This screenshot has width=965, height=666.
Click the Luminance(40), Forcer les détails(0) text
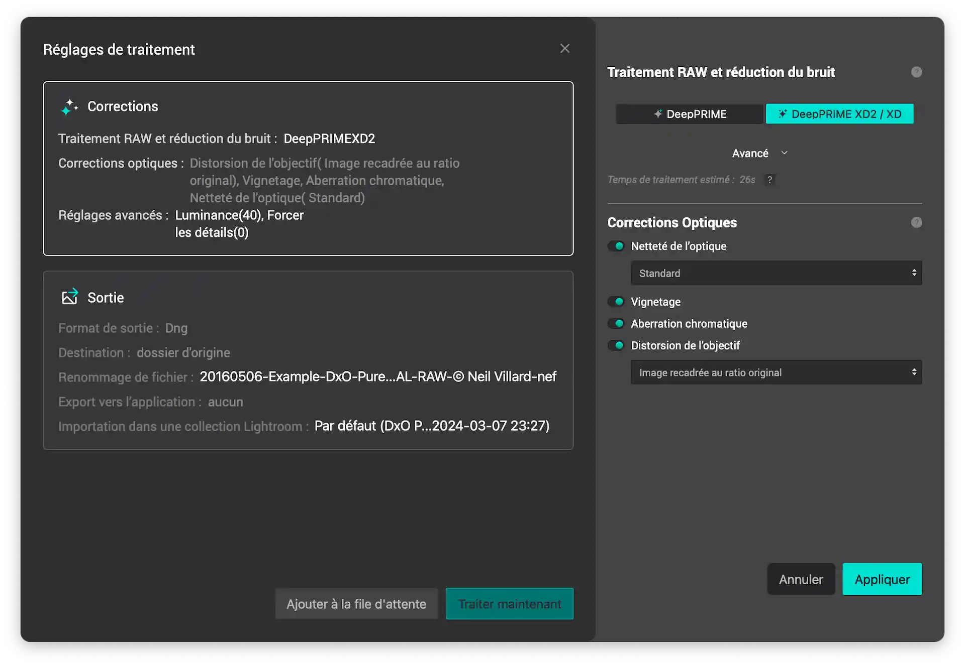pyautogui.click(x=239, y=224)
